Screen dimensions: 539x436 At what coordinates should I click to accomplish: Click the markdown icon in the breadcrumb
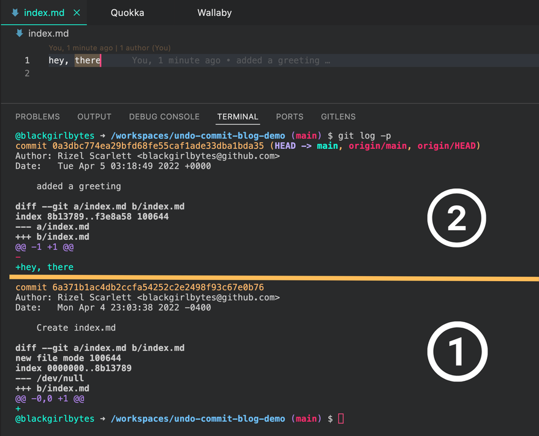click(20, 33)
